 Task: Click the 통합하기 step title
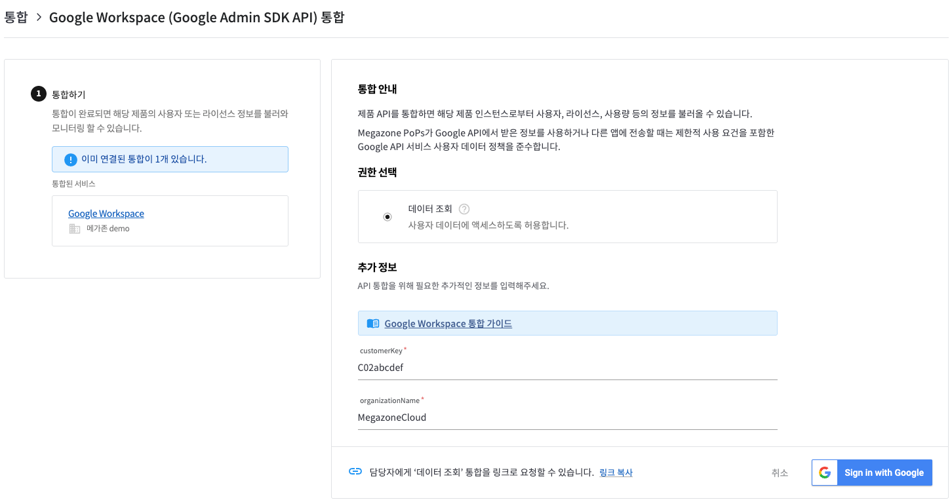pos(69,94)
